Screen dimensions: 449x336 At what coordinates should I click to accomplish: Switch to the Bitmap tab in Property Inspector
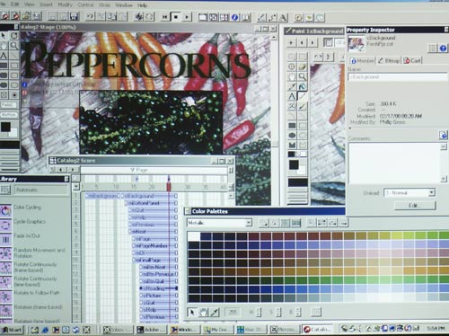tap(389, 60)
